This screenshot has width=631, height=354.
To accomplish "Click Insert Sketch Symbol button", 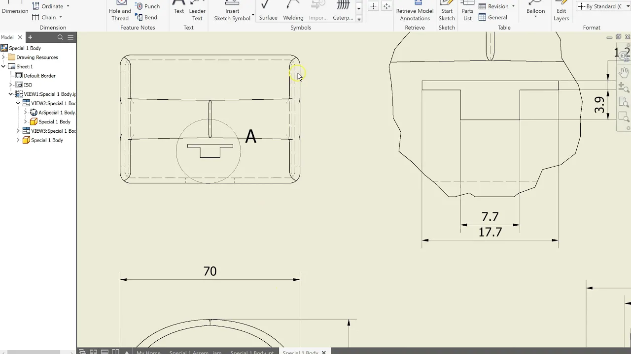I will coord(232,11).
